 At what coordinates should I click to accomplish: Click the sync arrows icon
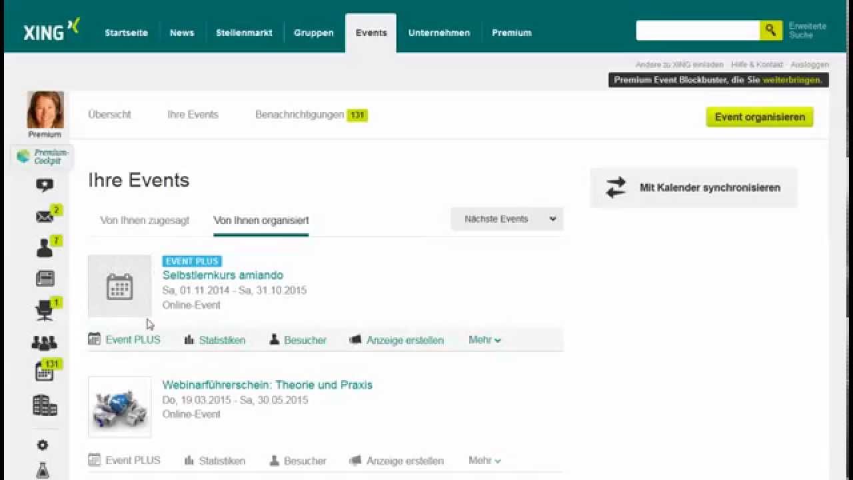click(x=616, y=187)
